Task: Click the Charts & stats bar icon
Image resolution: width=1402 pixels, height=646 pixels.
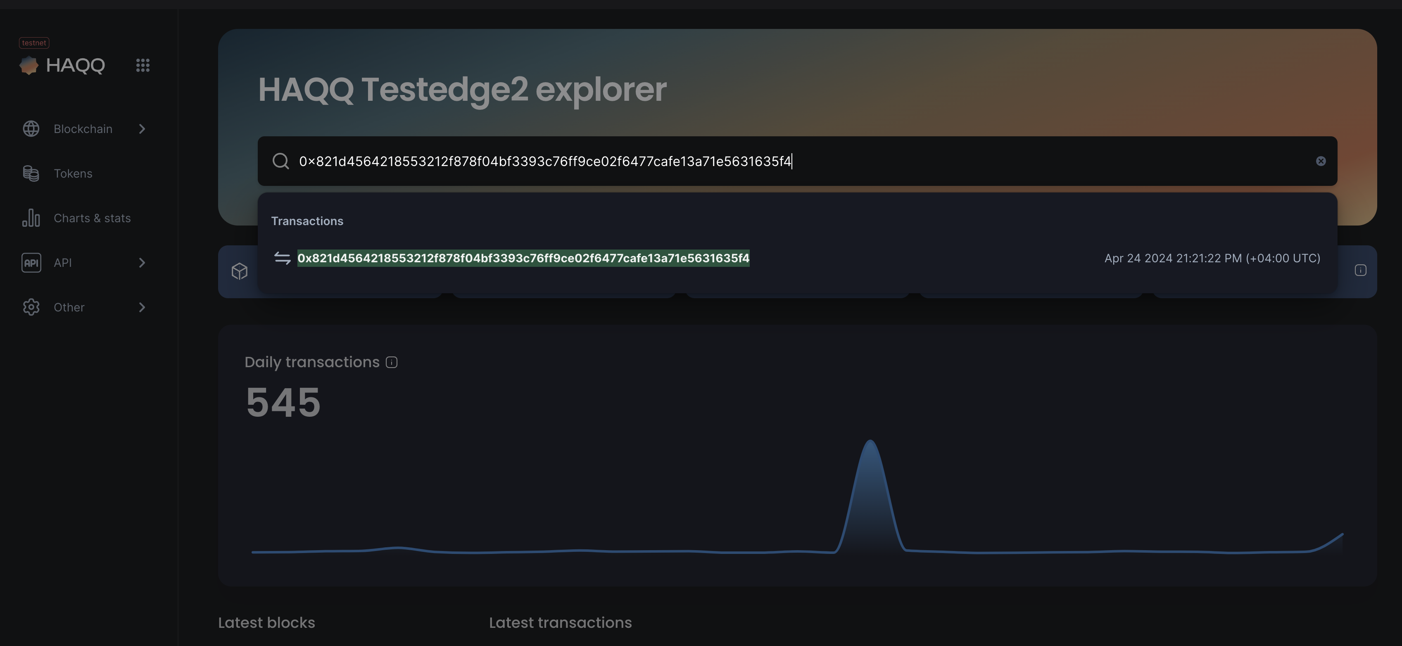Action: [x=31, y=218]
